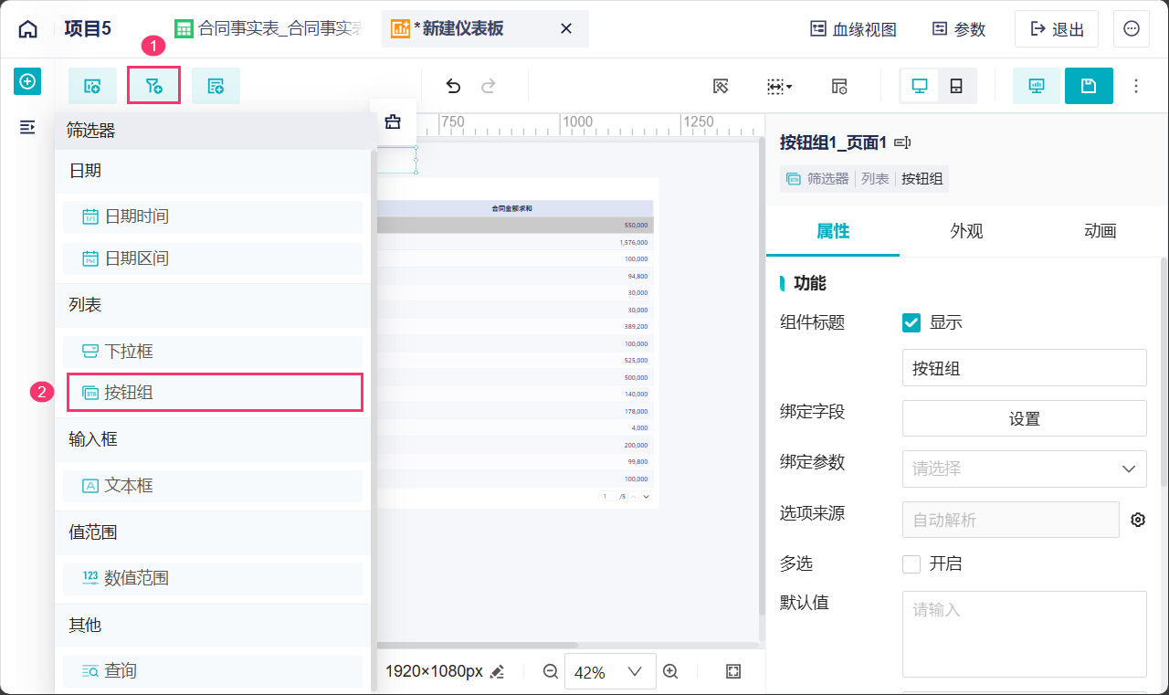Add a 按钮组 filter
Screen dimensions: 1169x695
click(x=216, y=393)
